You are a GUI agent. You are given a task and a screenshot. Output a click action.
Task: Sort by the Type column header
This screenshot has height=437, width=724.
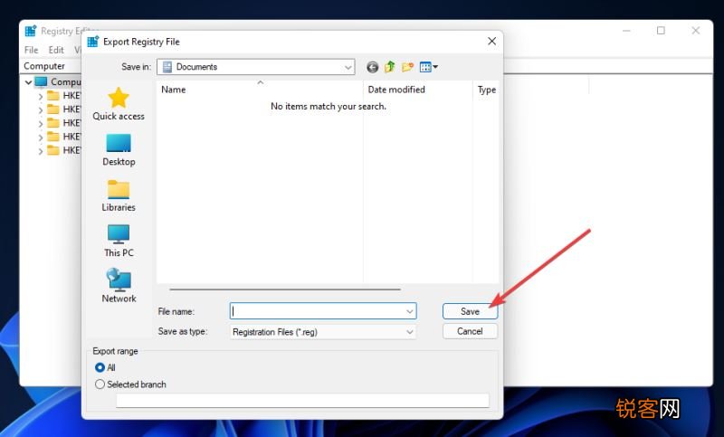pos(486,90)
